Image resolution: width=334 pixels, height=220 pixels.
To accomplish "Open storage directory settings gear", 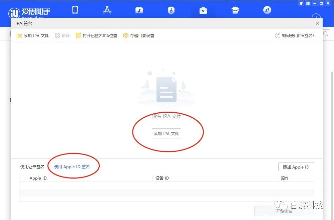I will tap(139, 36).
